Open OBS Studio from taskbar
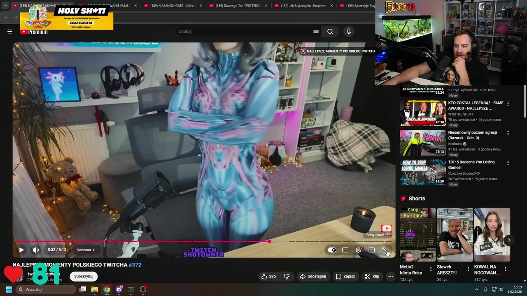The width and height of the screenshot is (527, 296). coord(143,289)
